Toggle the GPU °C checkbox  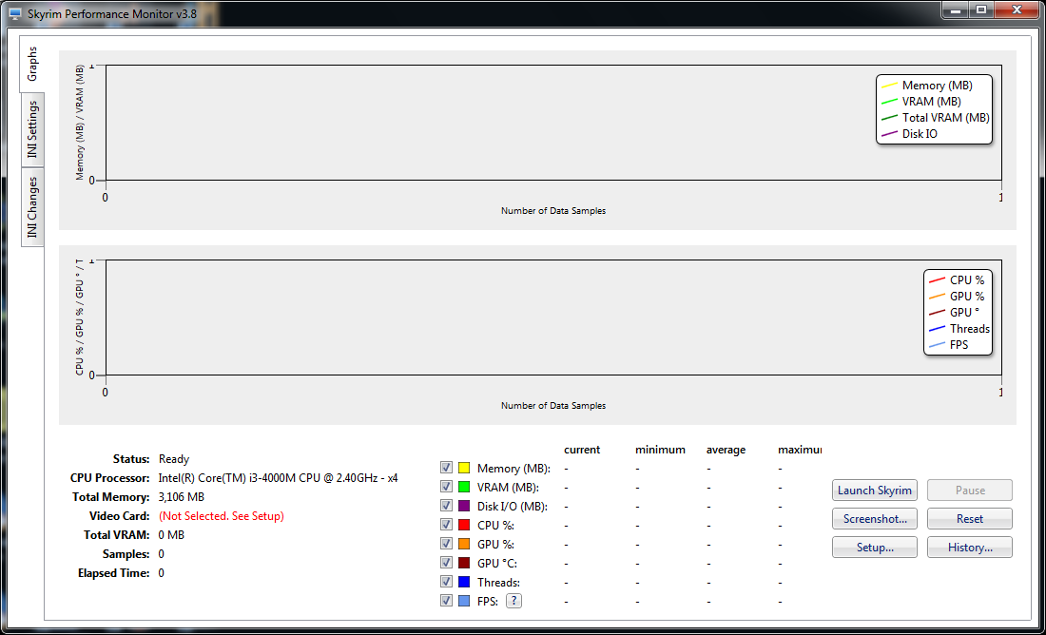pyautogui.click(x=446, y=563)
